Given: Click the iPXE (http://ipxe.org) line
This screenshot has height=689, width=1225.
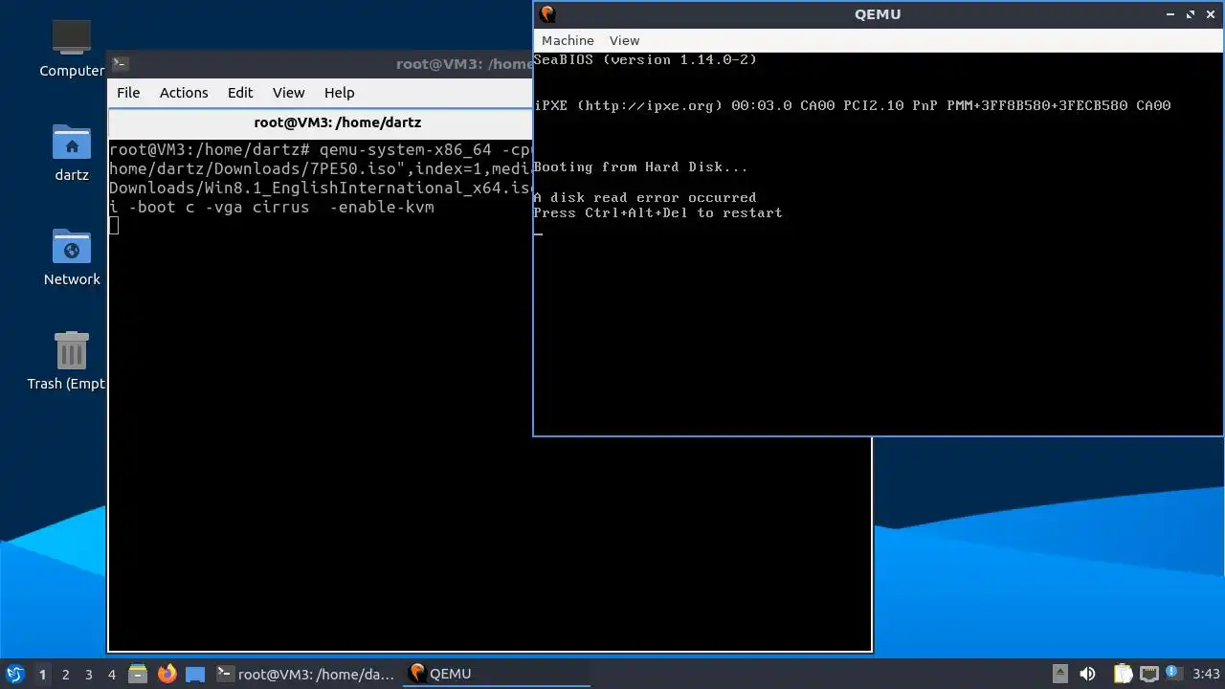Looking at the screenshot, I should 852,105.
